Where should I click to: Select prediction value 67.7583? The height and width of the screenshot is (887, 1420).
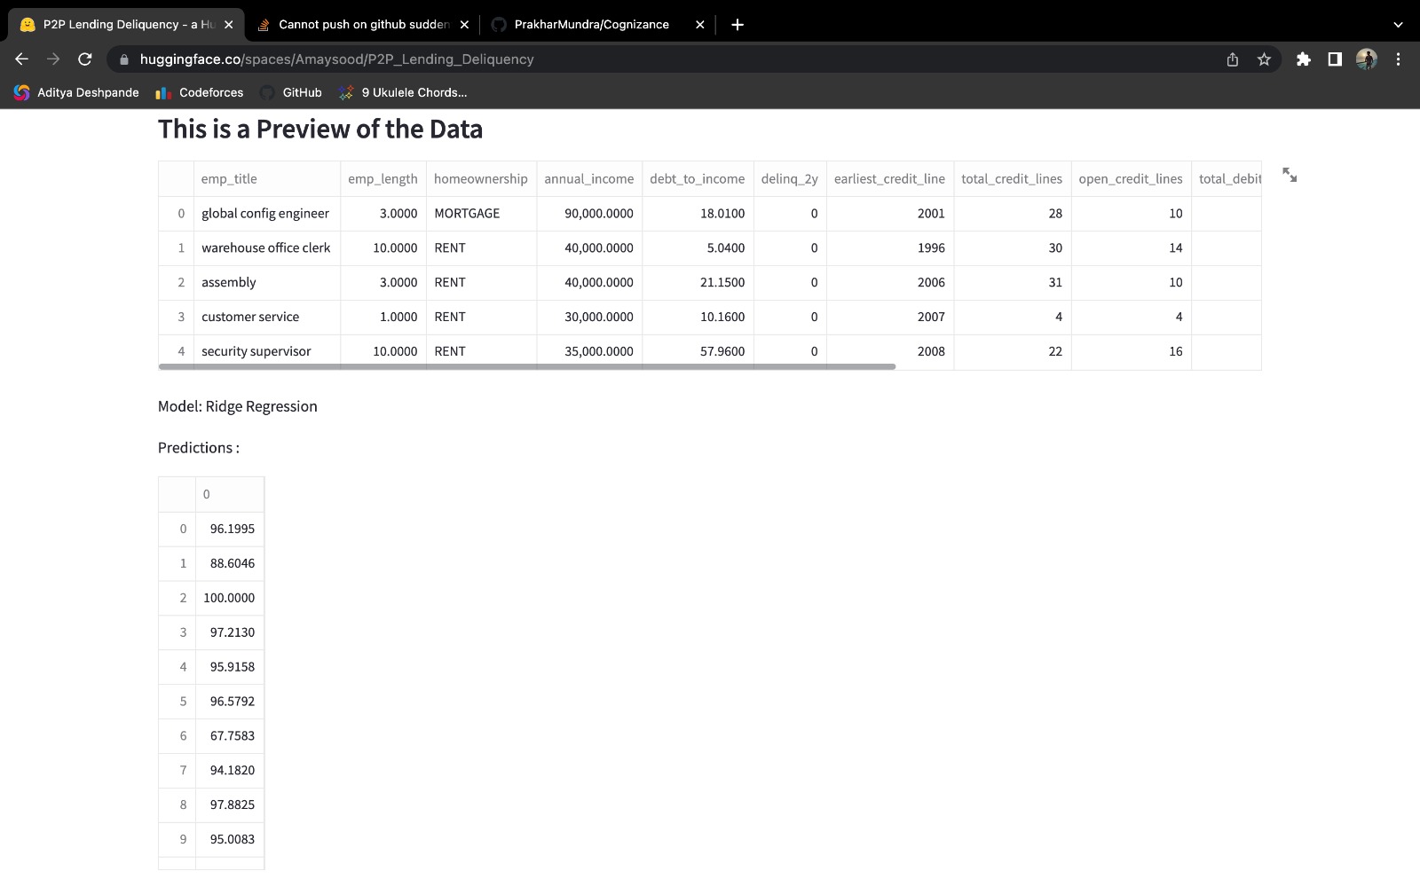coord(230,736)
